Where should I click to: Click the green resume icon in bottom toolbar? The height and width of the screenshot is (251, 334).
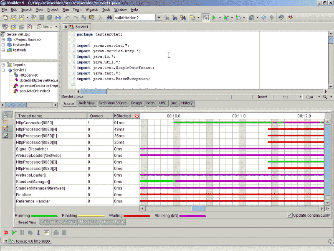coord(14,232)
